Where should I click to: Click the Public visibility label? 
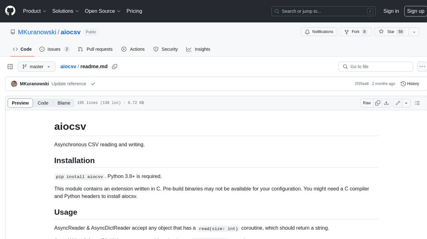click(91, 32)
